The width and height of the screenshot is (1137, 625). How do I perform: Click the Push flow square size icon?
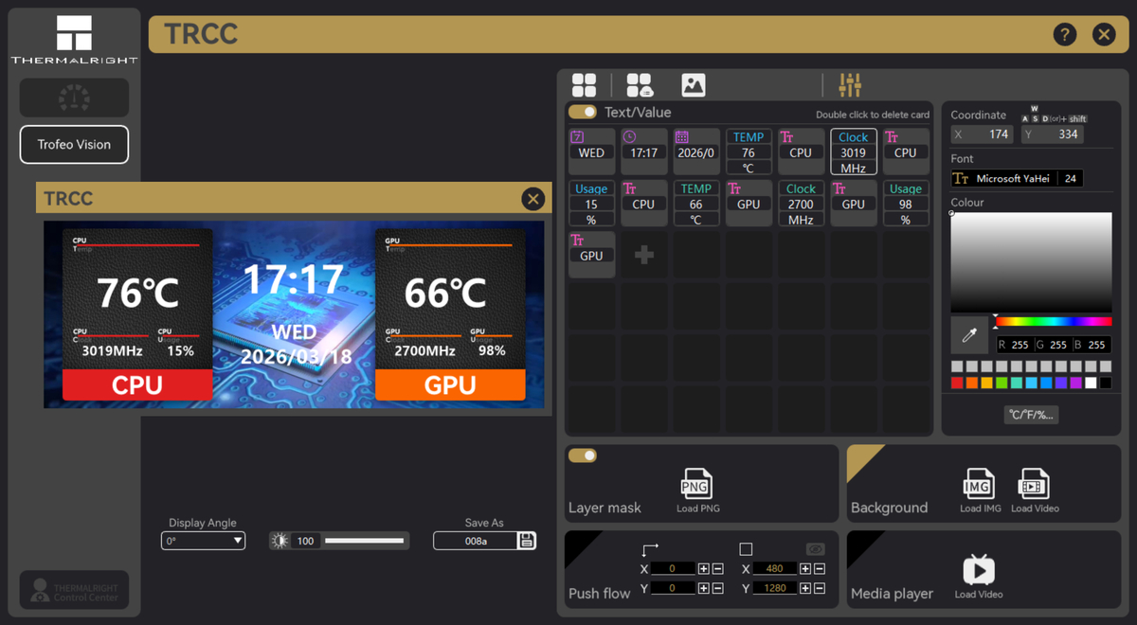pos(746,549)
